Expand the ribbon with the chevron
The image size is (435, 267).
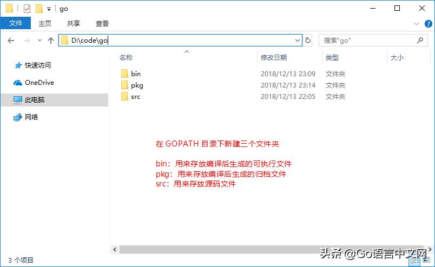click(417, 24)
